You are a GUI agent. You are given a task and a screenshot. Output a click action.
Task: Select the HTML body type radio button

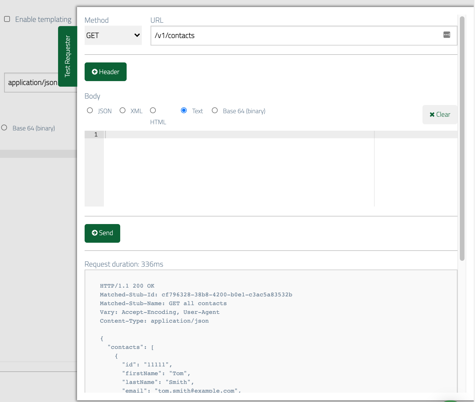[x=153, y=110]
